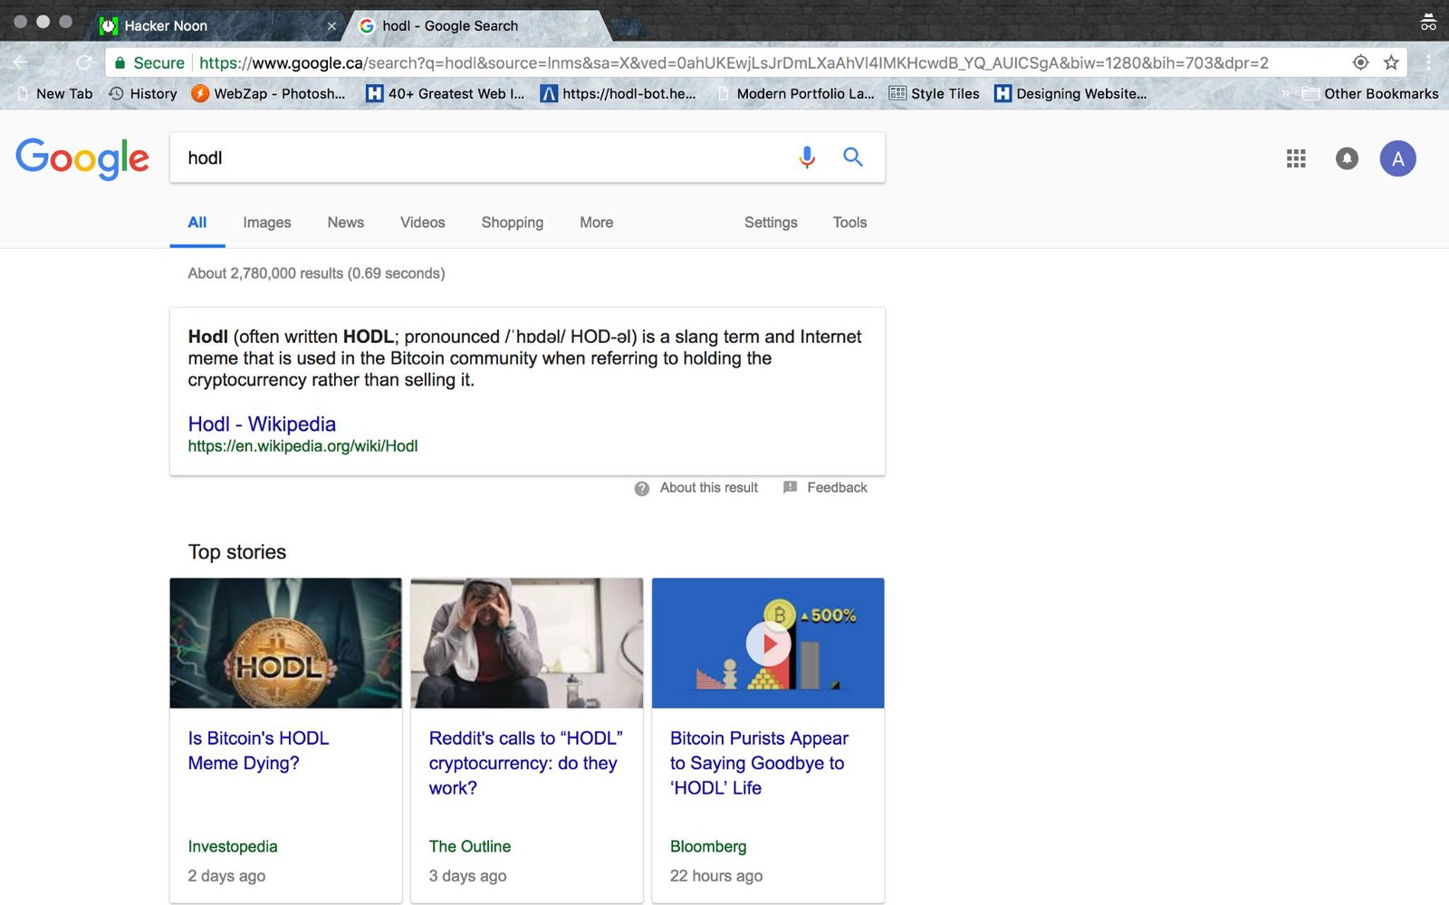Open the Google notifications bell icon
The width and height of the screenshot is (1449, 905).
coord(1347,159)
